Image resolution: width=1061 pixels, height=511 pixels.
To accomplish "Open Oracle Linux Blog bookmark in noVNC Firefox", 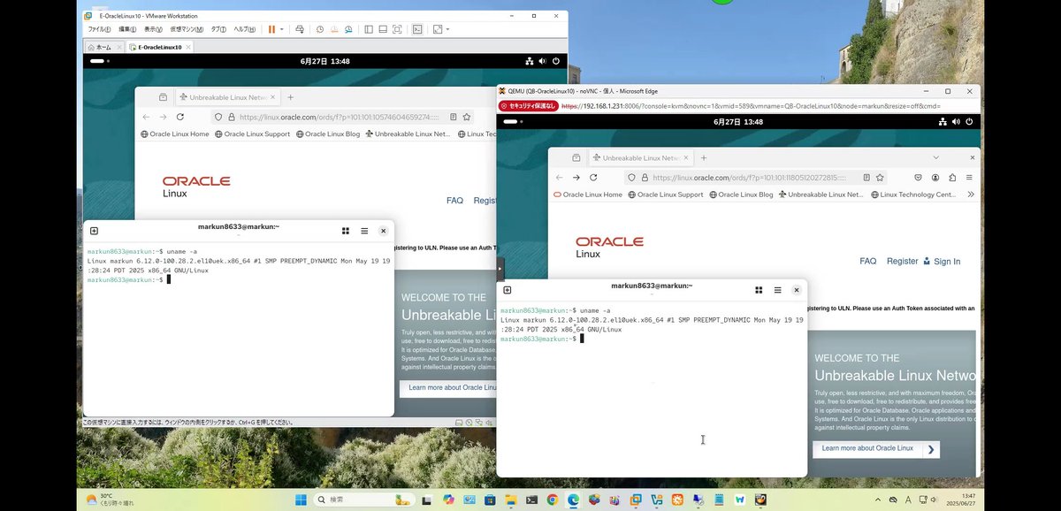I will (739, 194).
